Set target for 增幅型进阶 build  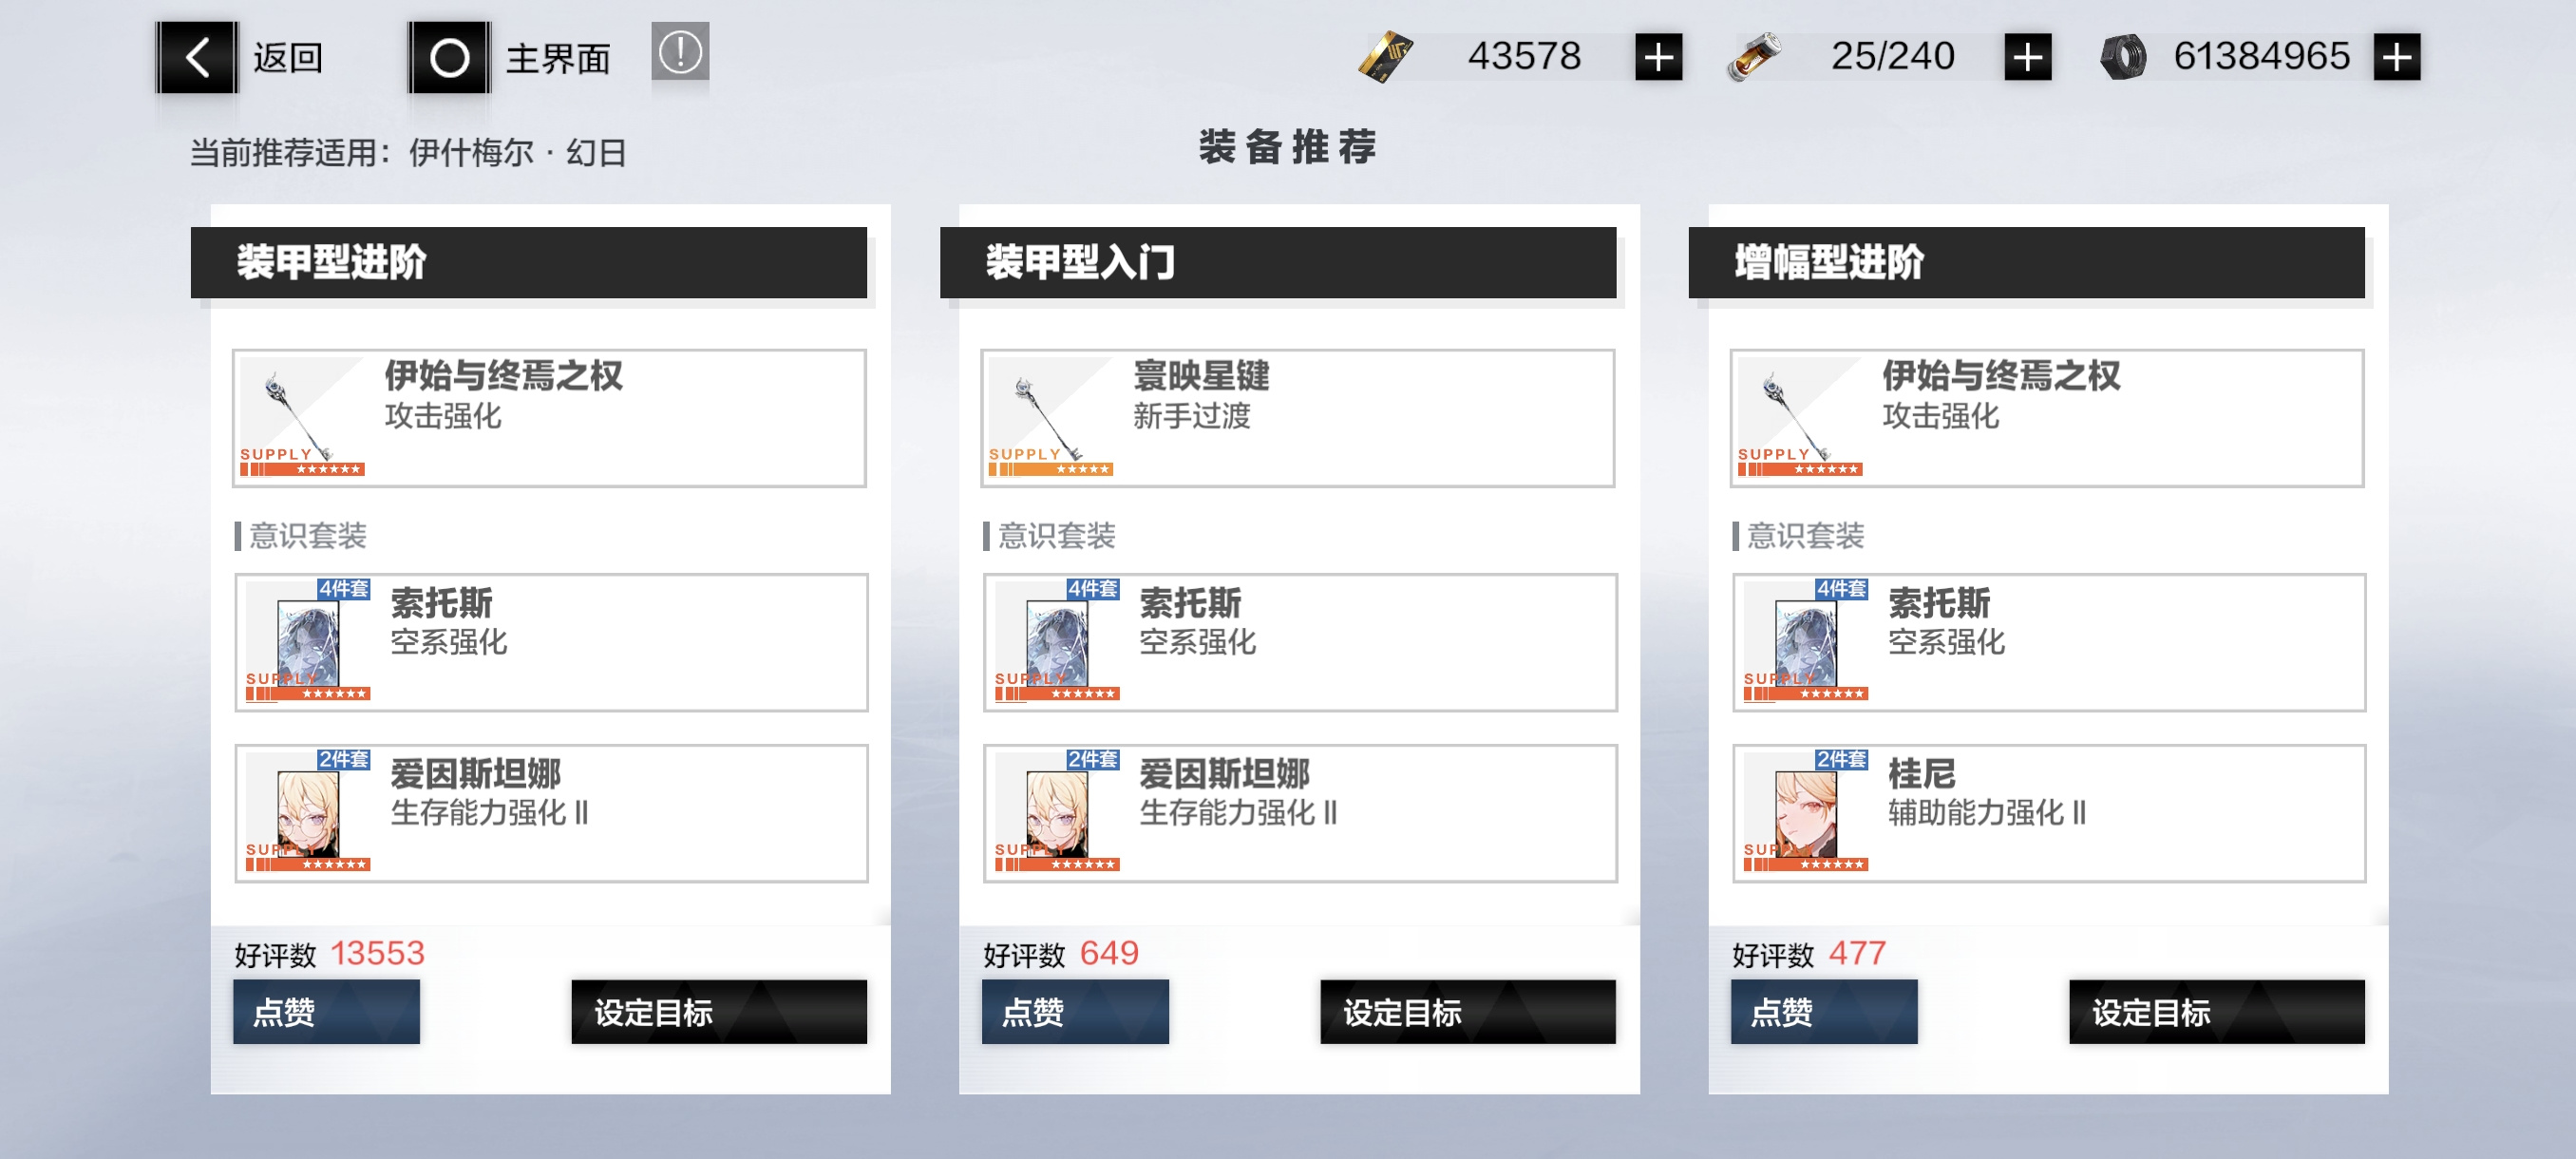2216,1012
